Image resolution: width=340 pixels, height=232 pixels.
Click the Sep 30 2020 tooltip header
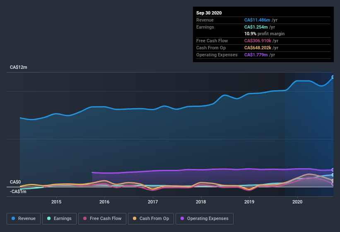pos(209,13)
